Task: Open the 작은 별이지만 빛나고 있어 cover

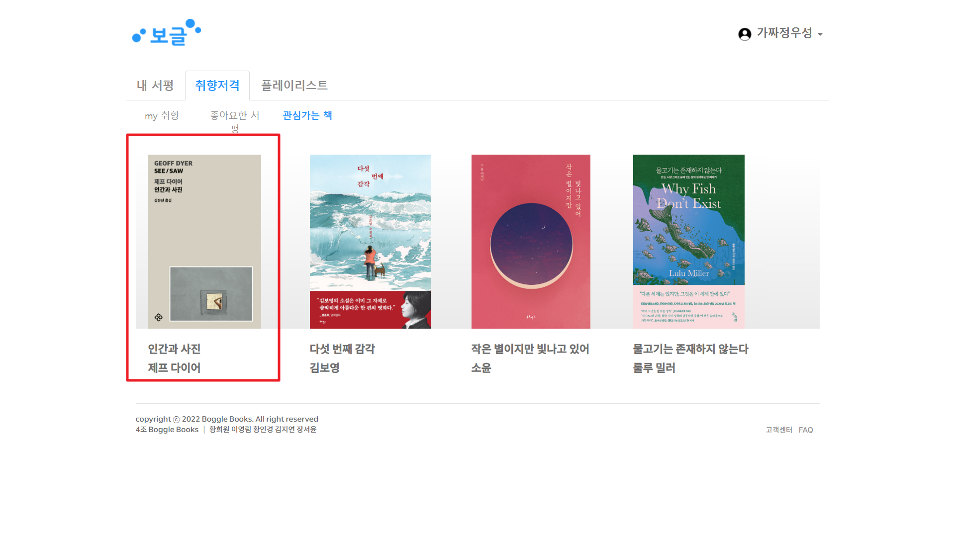Action: click(531, 242)
